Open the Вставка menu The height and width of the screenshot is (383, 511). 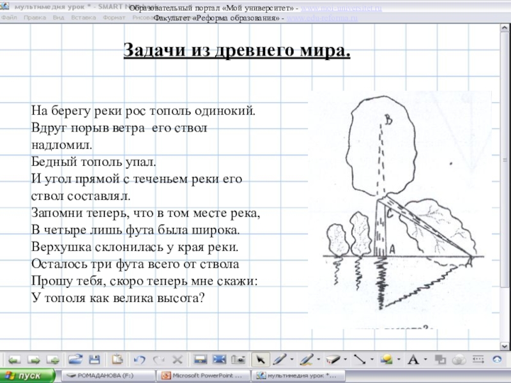coord(82,17)
